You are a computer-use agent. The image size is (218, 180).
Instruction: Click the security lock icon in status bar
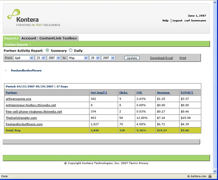click(x=210, y=176)
